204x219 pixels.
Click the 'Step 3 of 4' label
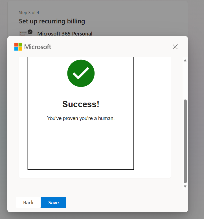coord(29,13)
